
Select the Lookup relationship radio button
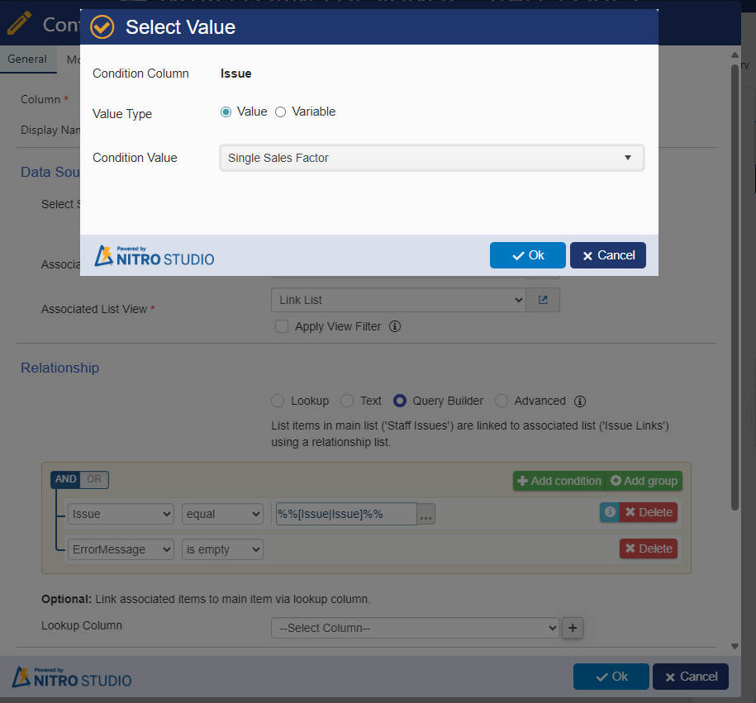(x=278, y=401)
